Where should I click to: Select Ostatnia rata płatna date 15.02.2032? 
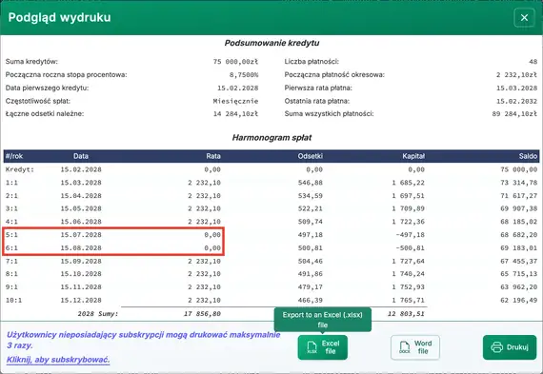point(516,101)
